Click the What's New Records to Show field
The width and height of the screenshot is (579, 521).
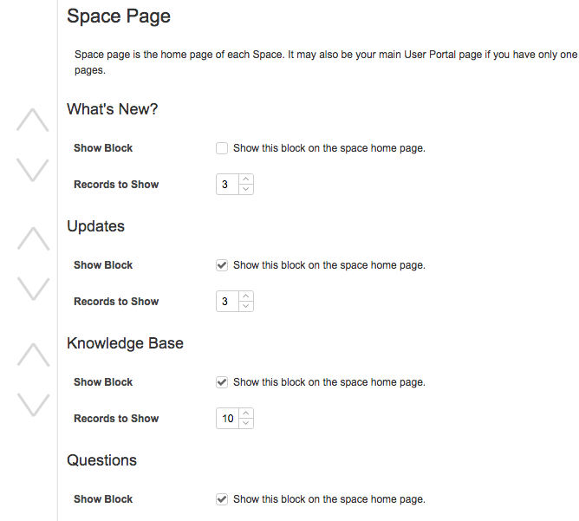[x=227, y=185]
